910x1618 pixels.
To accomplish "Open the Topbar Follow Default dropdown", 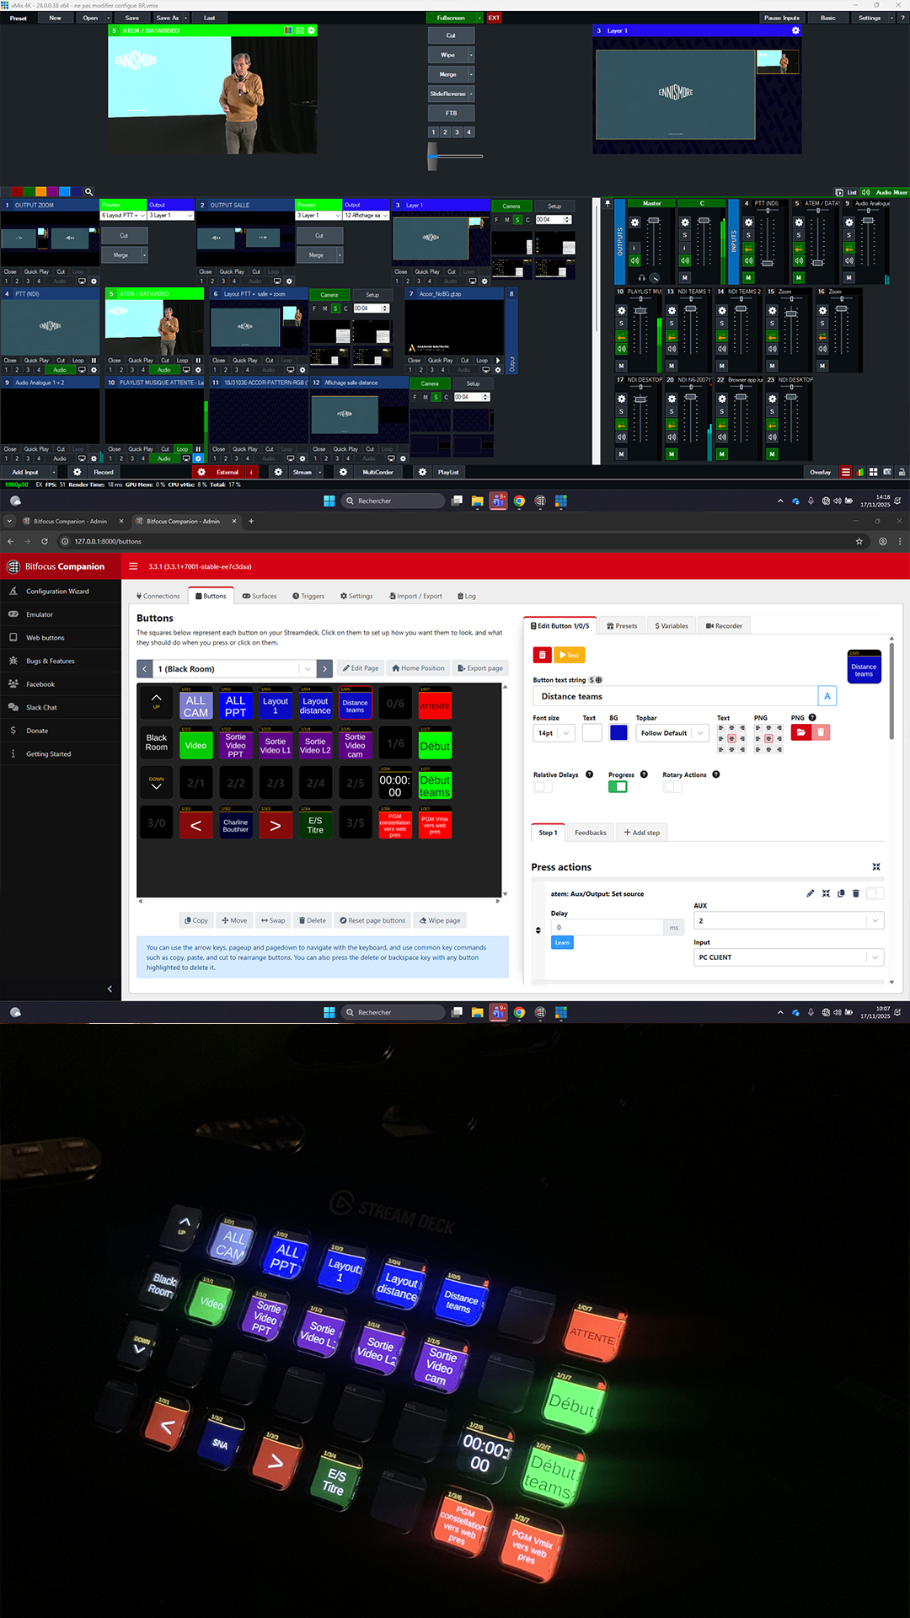I will (x=672, y=733).
